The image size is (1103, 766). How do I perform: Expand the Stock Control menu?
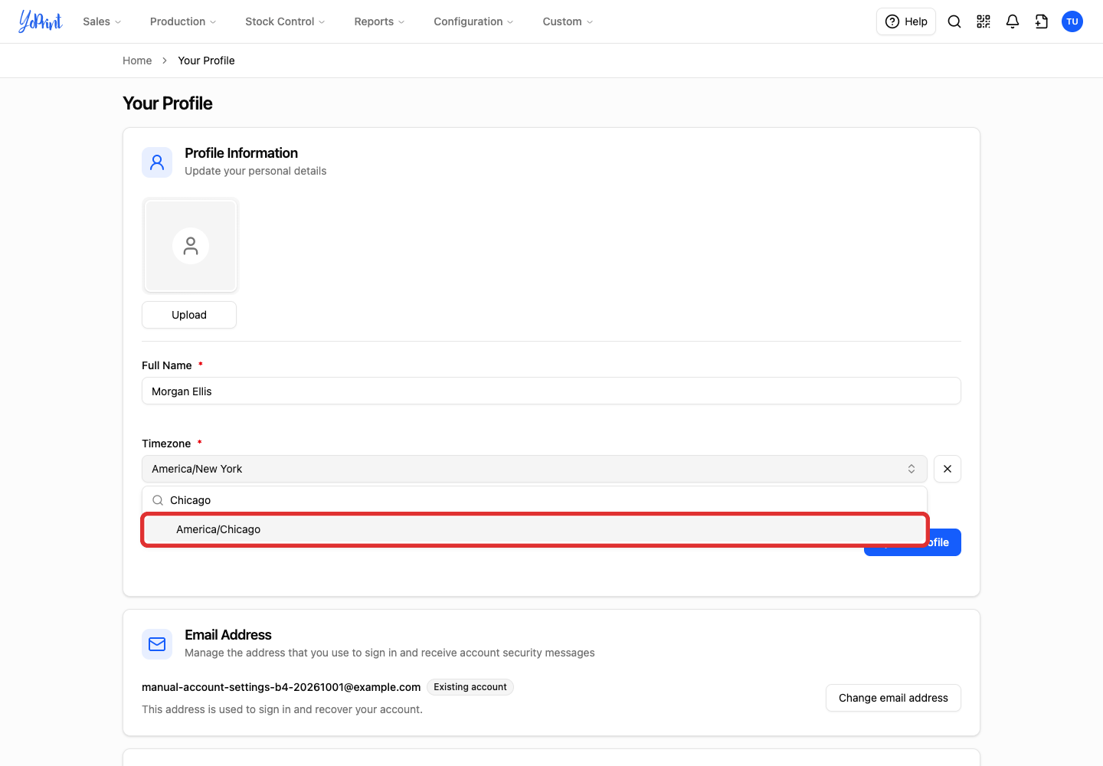285,21
